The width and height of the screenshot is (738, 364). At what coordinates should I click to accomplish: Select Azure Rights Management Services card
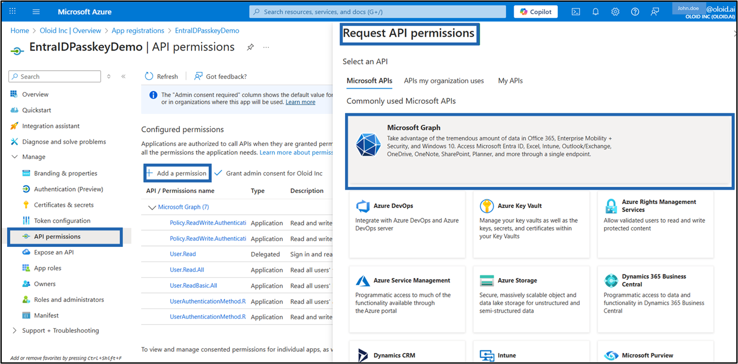(x=655, y=224)
